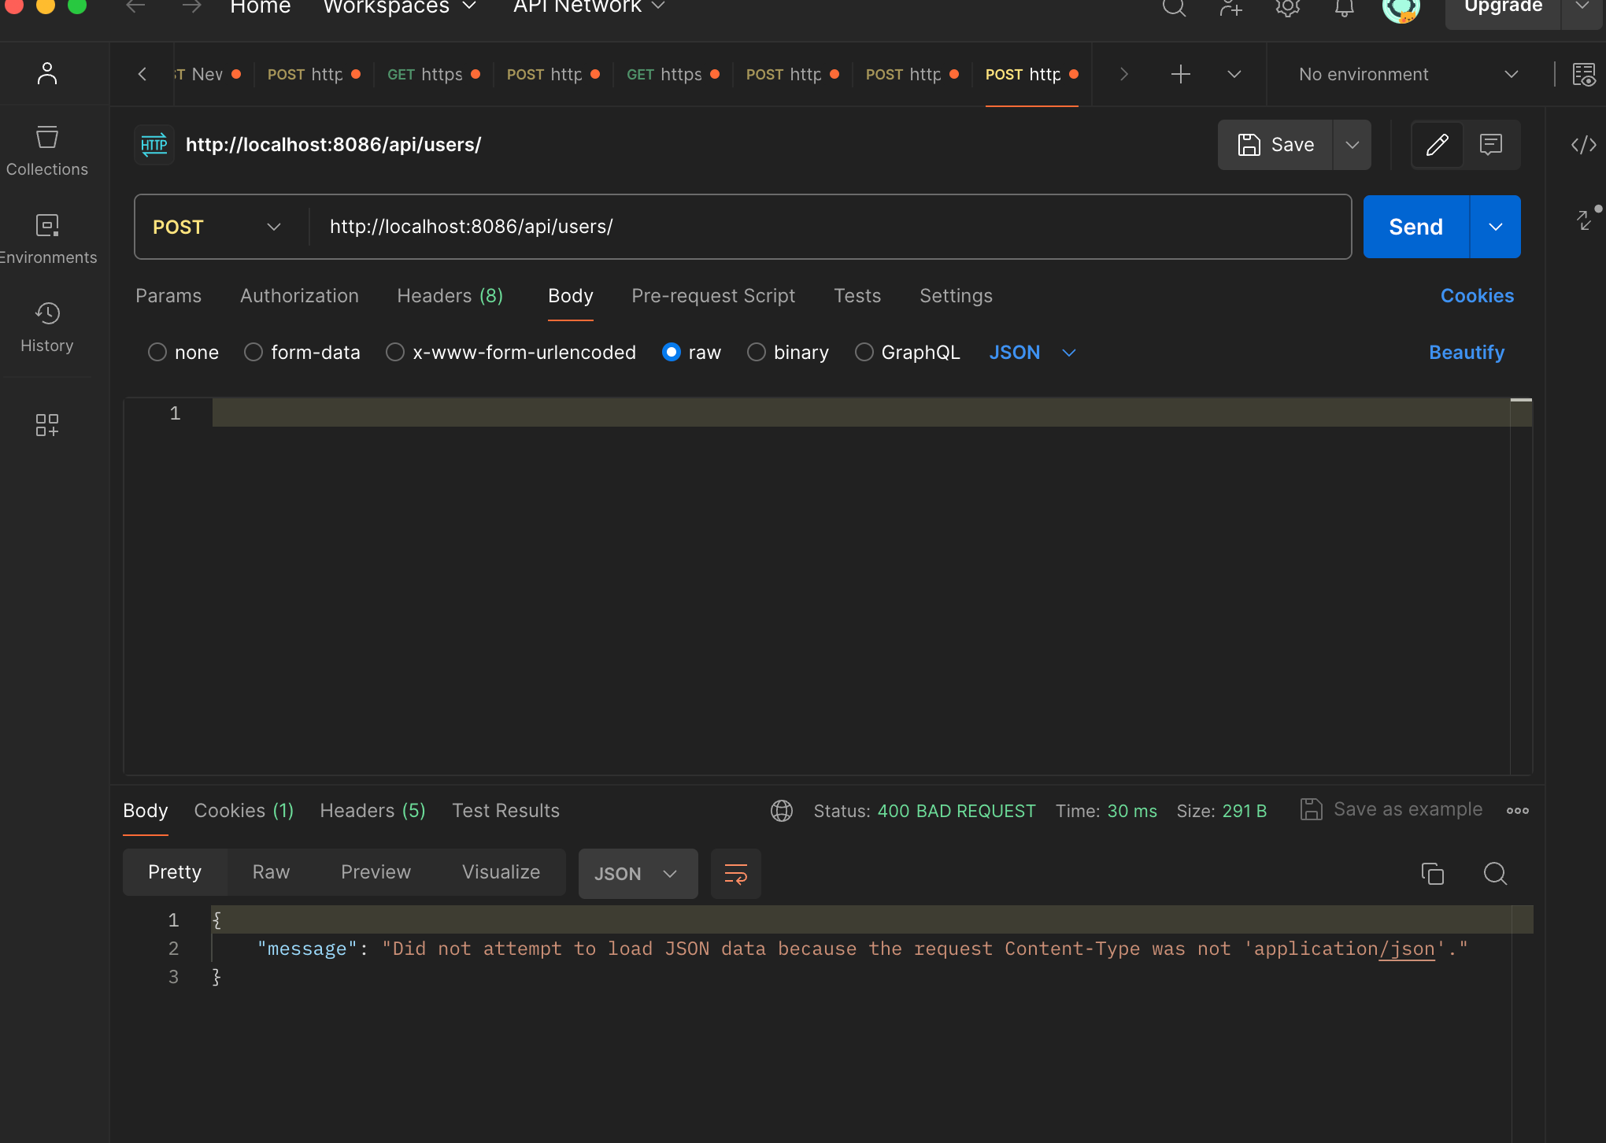Viewport: 1606px width, 1143px height.
Task: Click the blue Send button
Action: 1415,227
